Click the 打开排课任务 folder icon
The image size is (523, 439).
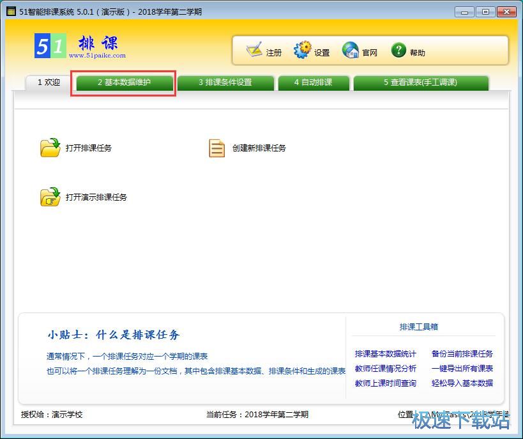click(50, 148)
